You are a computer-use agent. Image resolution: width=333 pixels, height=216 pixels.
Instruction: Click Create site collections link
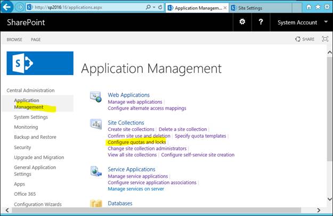coord(131,129)
